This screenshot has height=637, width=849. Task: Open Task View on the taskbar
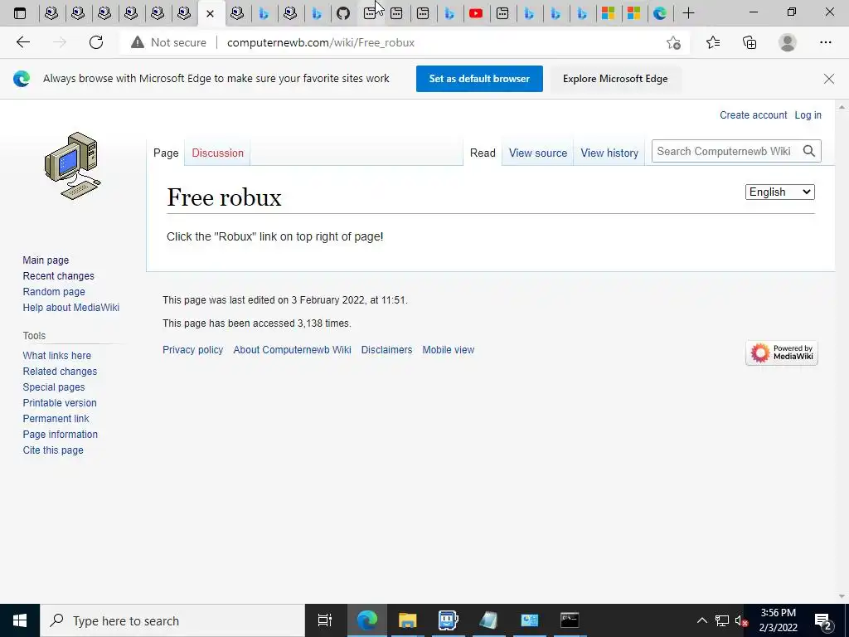pyautogui.click(x=325, y=620)
